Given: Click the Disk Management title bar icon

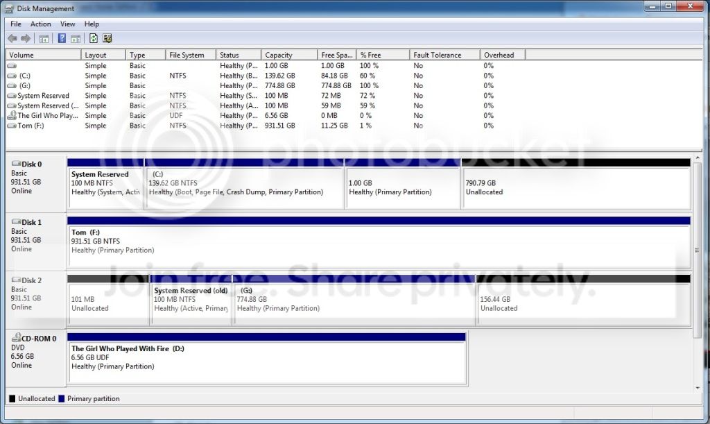Looking at the screenshot, I should tap(9, 8).
